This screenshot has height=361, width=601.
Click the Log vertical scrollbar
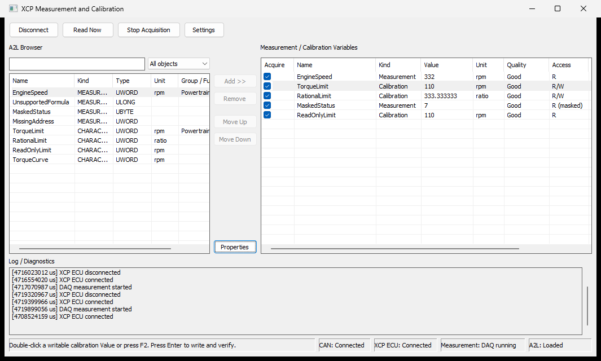(x=587, y=305)
